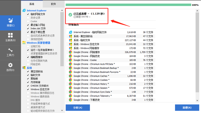Click Chrome icon beside Chromium Auto Fill Data

[71, 64]
